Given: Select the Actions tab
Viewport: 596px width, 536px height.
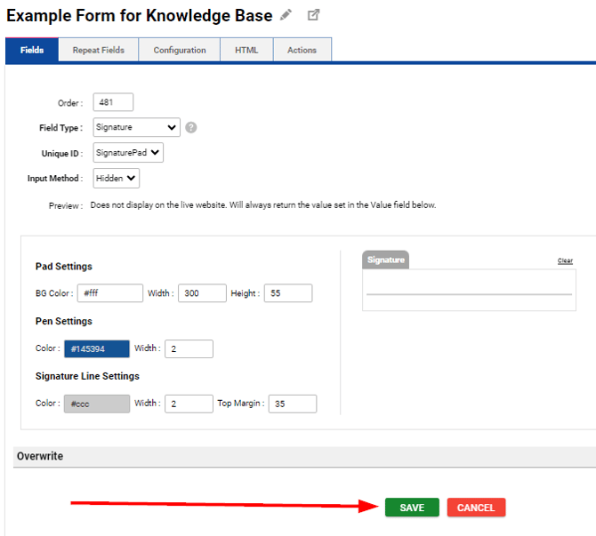Looking at the screenshot, I should [302, 51].
